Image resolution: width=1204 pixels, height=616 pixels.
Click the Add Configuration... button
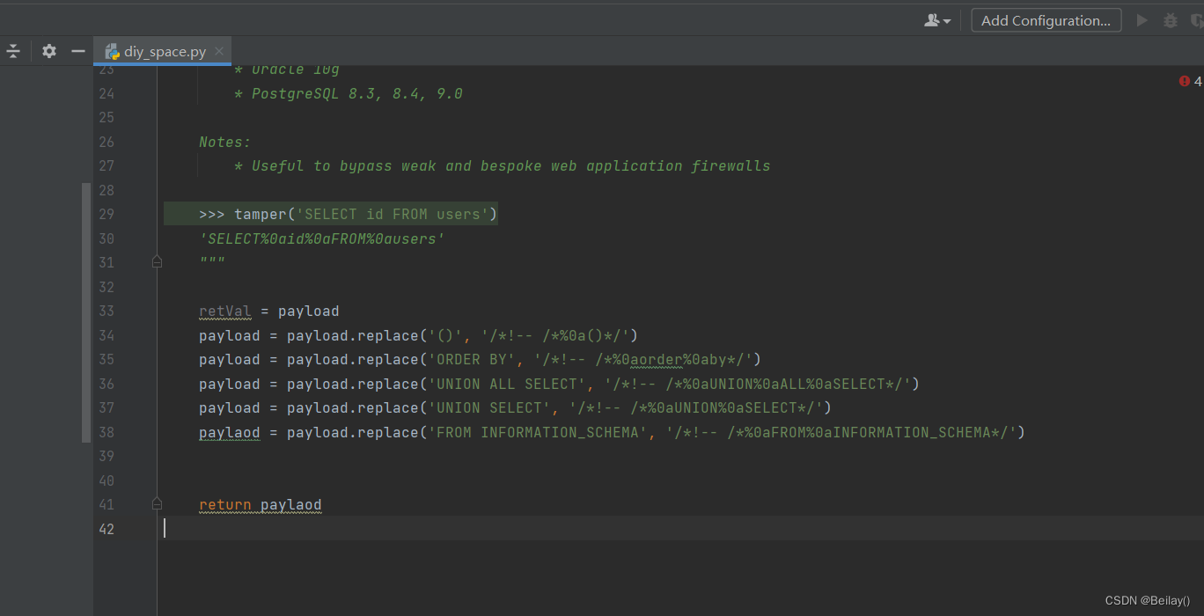[x=1046, y=20]
